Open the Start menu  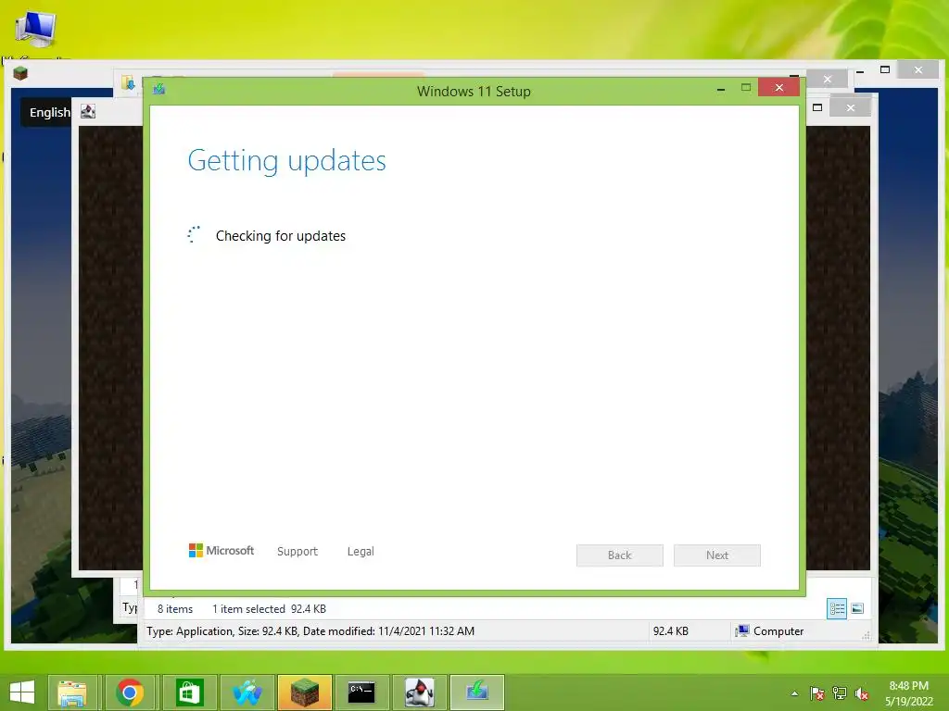point(22,692)
